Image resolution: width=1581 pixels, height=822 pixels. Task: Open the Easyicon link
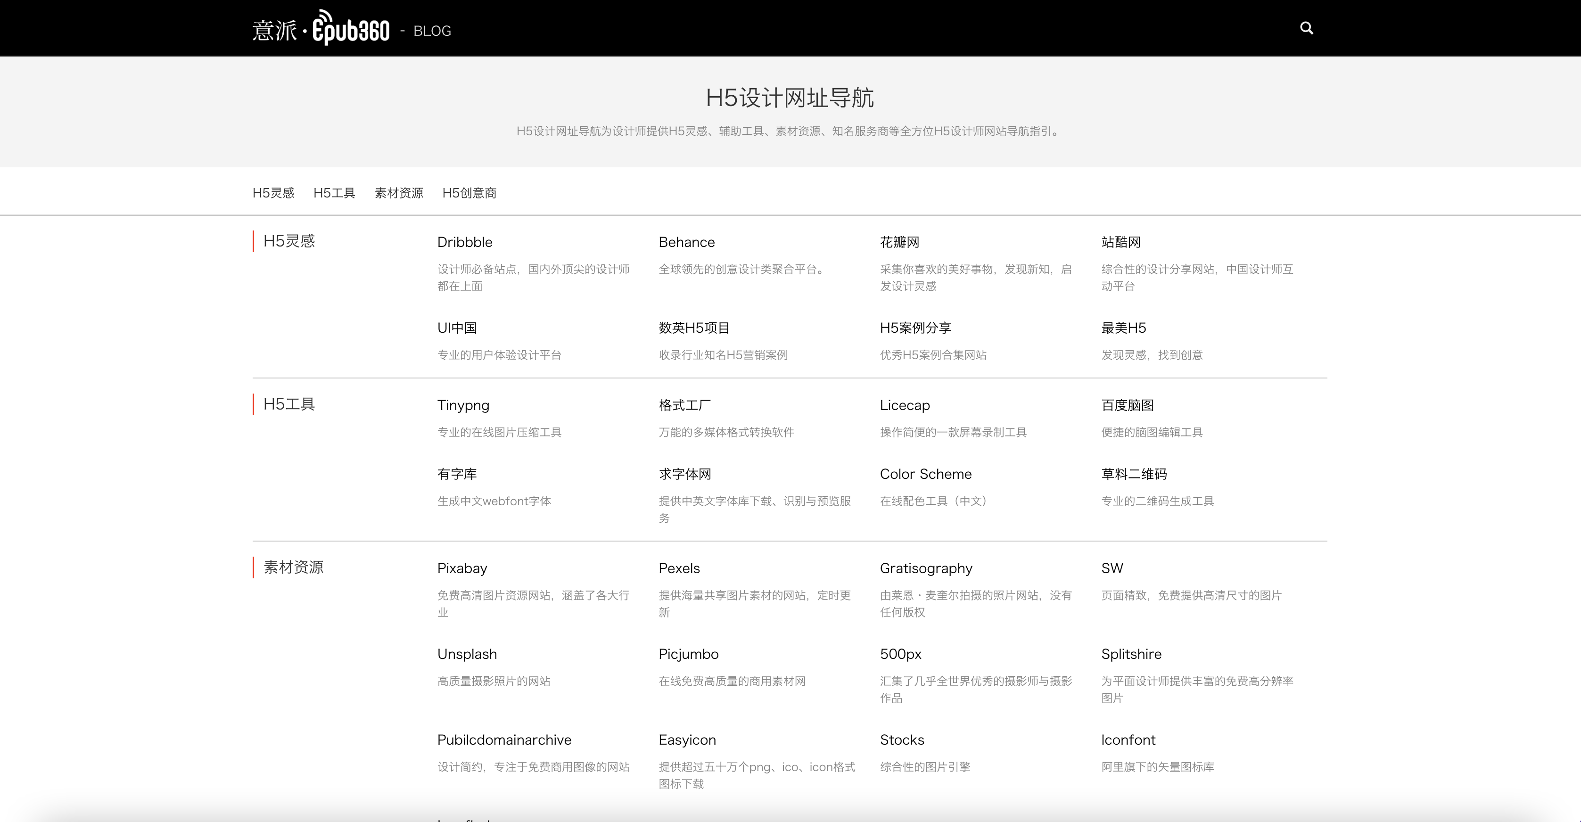tap(687, 740)
